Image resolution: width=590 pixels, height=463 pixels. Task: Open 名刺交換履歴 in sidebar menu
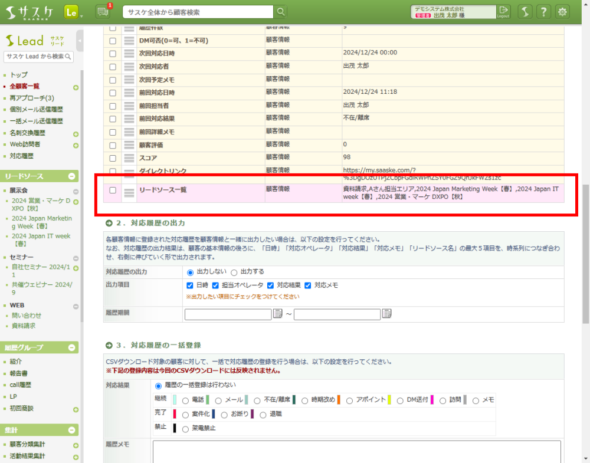pos(28,133)
